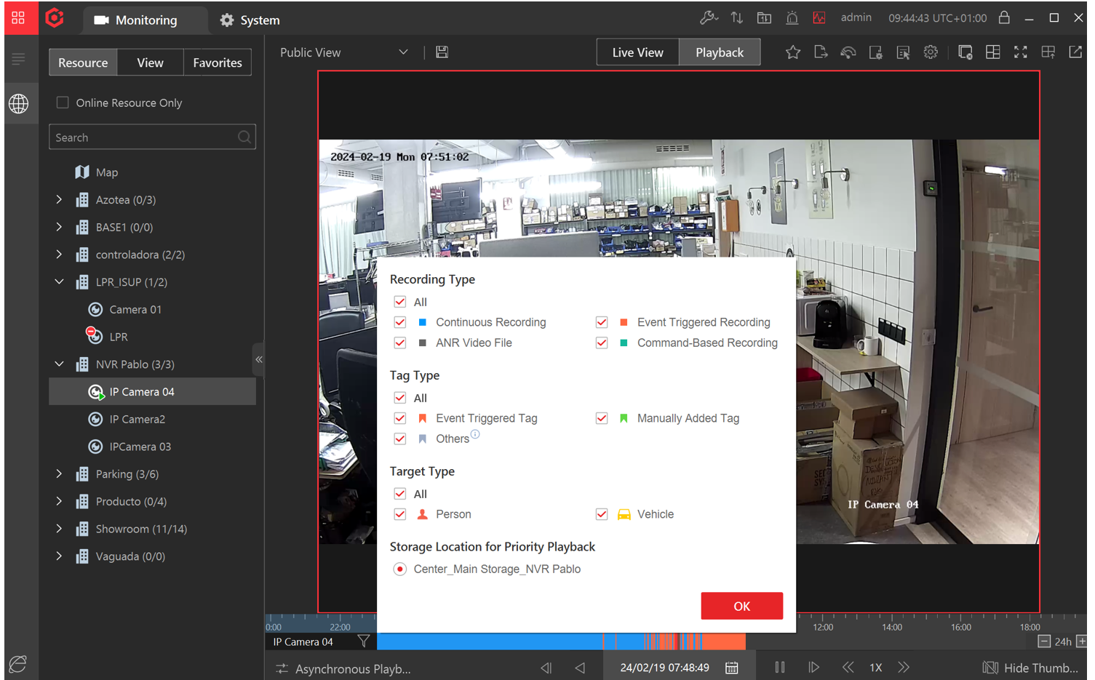
Task: Disable the Event Triggered Tag checkbox
Action: point(399,418)
